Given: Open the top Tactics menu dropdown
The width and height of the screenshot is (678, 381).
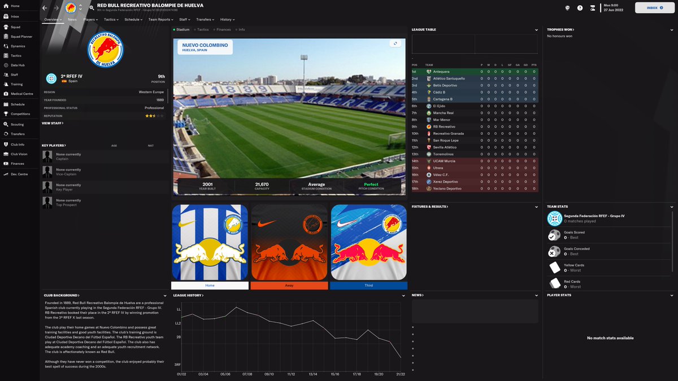Looking at the screenshot, I should coord(111,19).
